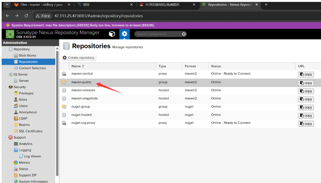
Task: Collapse the Security tree node
Action: (x=6, y=87)
